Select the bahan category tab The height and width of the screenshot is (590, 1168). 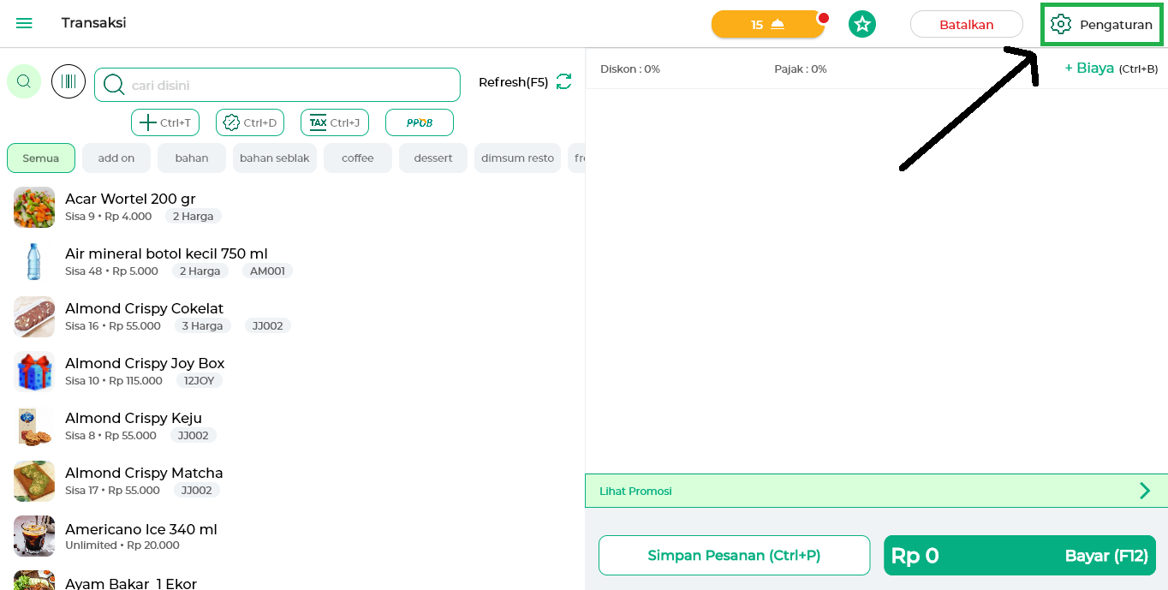[192, 158]
